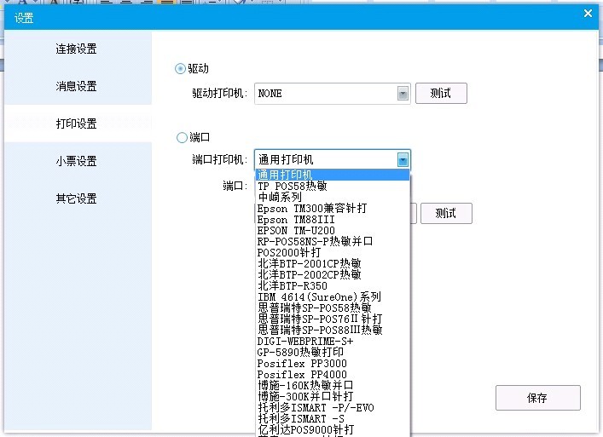Image resolution: width=603 pixels, height=437 pixels.
Task: Open the 连接设置 tab
Action: 77,49
